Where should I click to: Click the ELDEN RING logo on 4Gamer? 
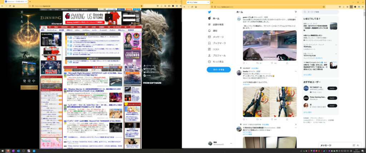click(51, 18)
